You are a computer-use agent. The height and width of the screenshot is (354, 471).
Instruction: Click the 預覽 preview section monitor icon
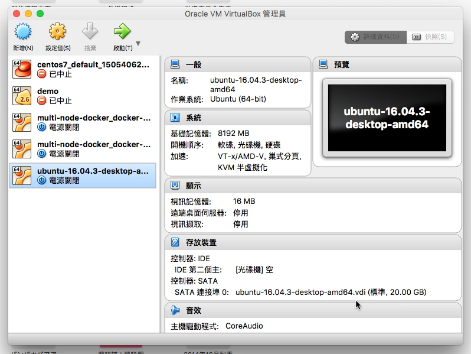pyautogui.click(x=323, y=64)
